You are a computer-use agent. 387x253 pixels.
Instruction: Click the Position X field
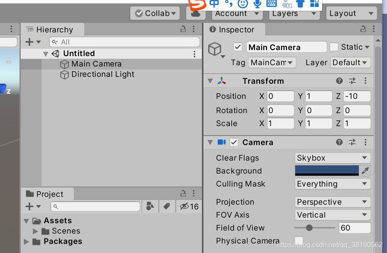click(281, 96)
